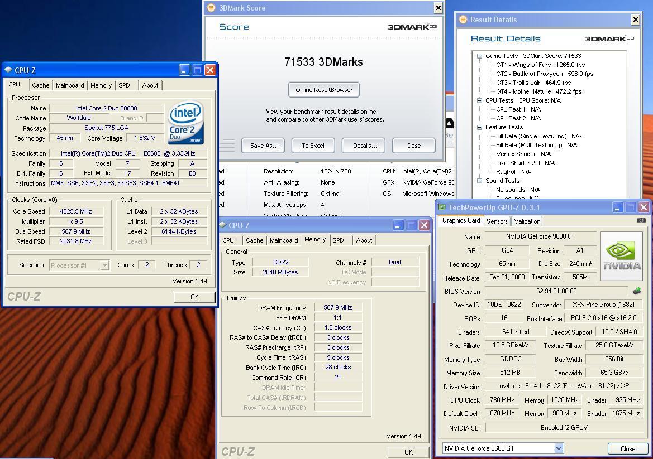
Task: Click the Rated FSB 2031.8 MHz value
Action: [x=76, y=241]
